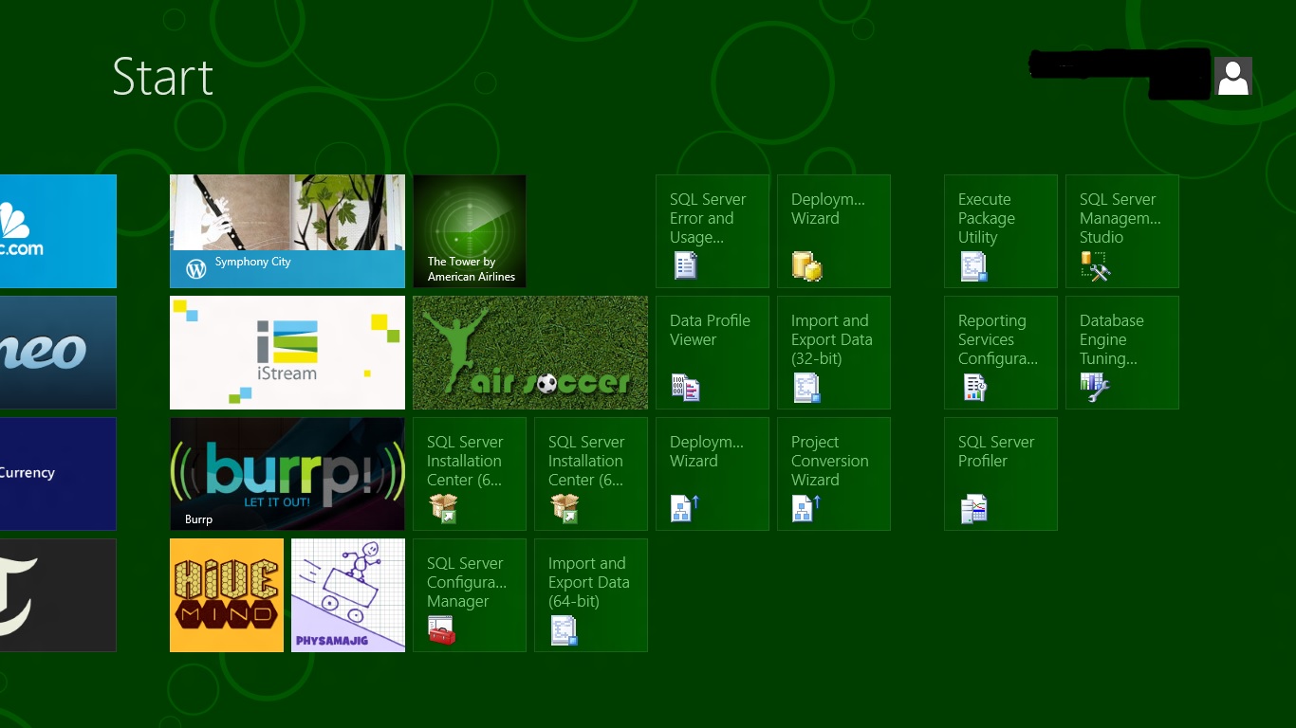Launch Database Engine Tuning Advisor tile
Viewport: 1296px width, 728px height.
(x=1121, y=352)
